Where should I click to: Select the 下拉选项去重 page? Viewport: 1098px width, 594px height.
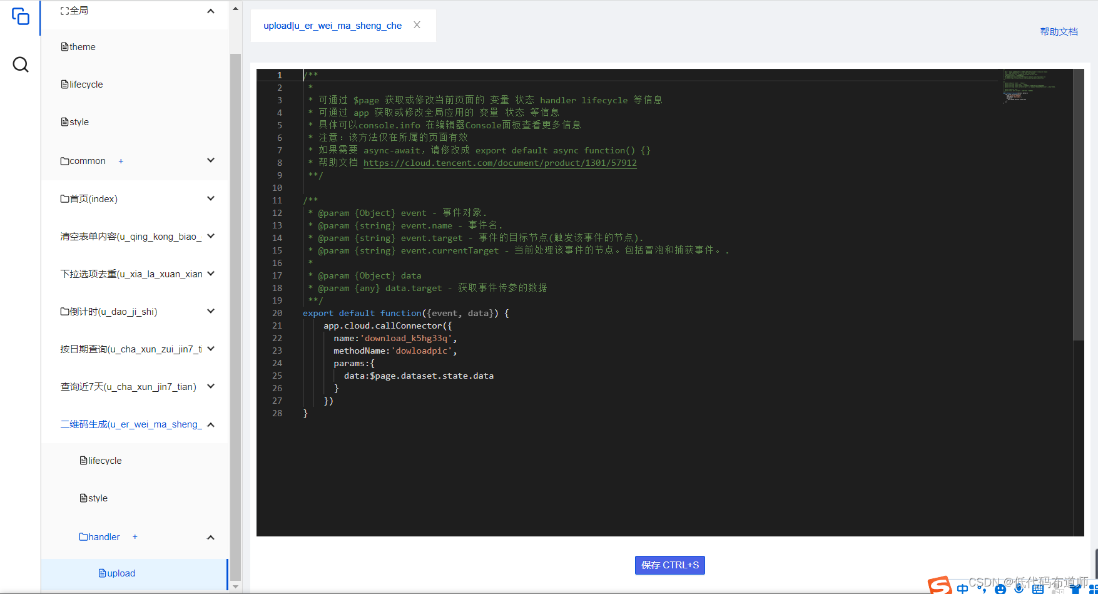click(x=131, y=274)
